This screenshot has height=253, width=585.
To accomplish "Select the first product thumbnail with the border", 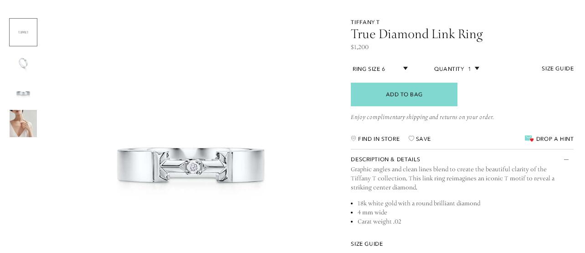I will tap(23, 32).
